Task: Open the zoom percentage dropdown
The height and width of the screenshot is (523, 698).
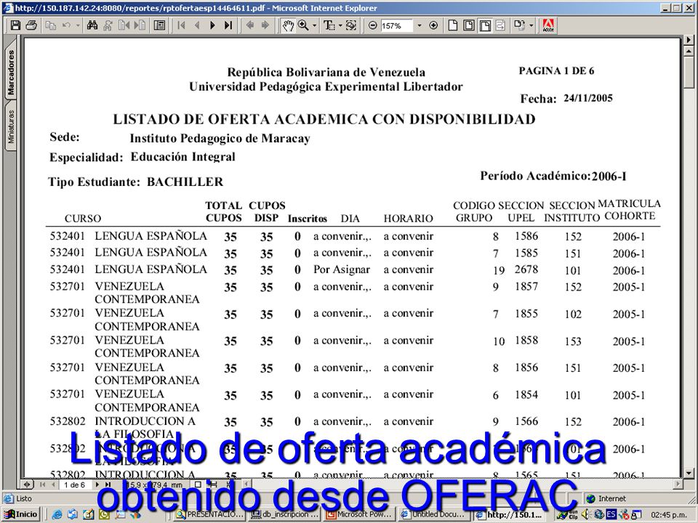Action: coord(419,26)
